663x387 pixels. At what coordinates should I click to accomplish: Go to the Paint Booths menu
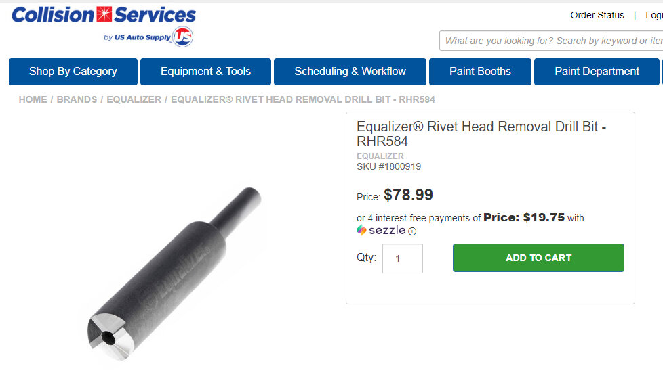(x=480, y=72)
